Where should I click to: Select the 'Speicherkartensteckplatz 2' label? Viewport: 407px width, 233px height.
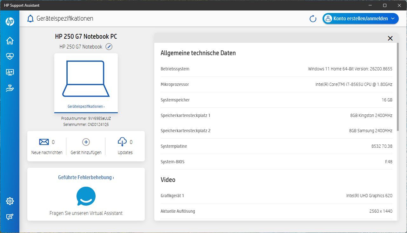186,131
